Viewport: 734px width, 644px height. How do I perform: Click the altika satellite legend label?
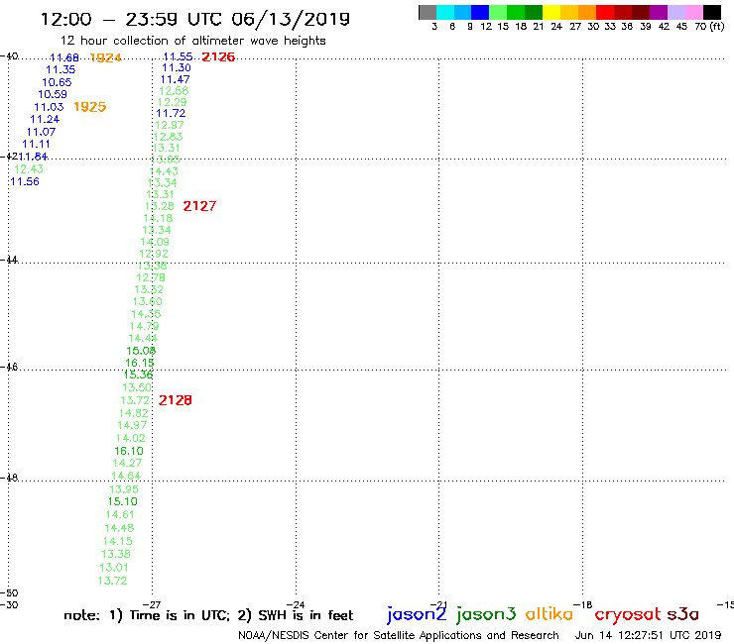[550, 613]
